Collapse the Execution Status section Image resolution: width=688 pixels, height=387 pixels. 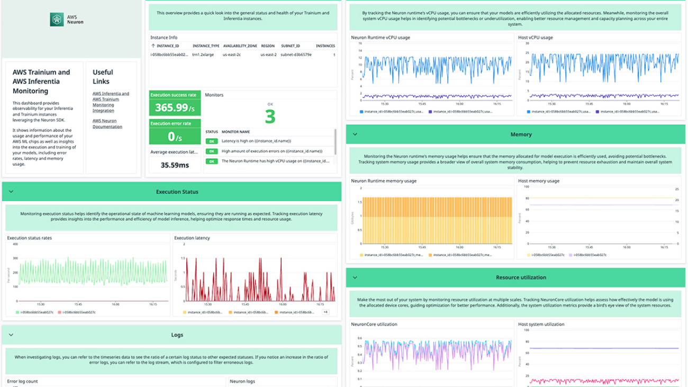pyautogui.click(x=11, y=192)
